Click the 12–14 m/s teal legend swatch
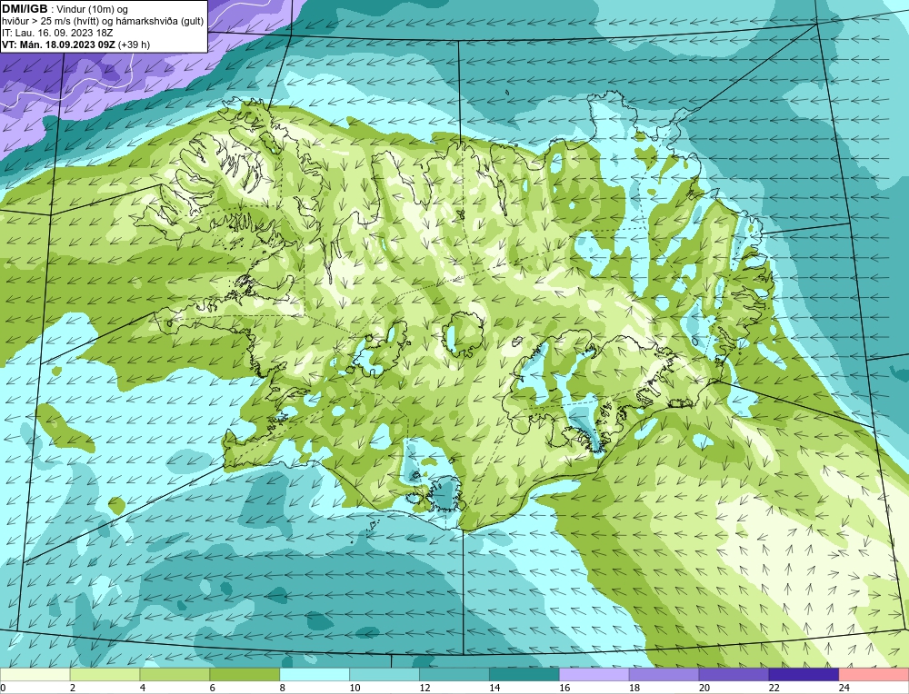The image size is (909, 694). (454, 675)
